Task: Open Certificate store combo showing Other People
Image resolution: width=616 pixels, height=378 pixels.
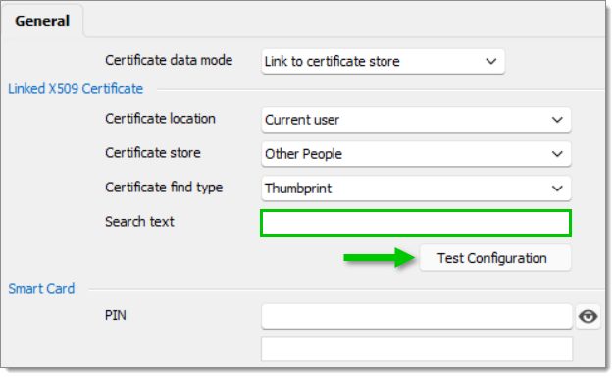Action: pos(416,154)
